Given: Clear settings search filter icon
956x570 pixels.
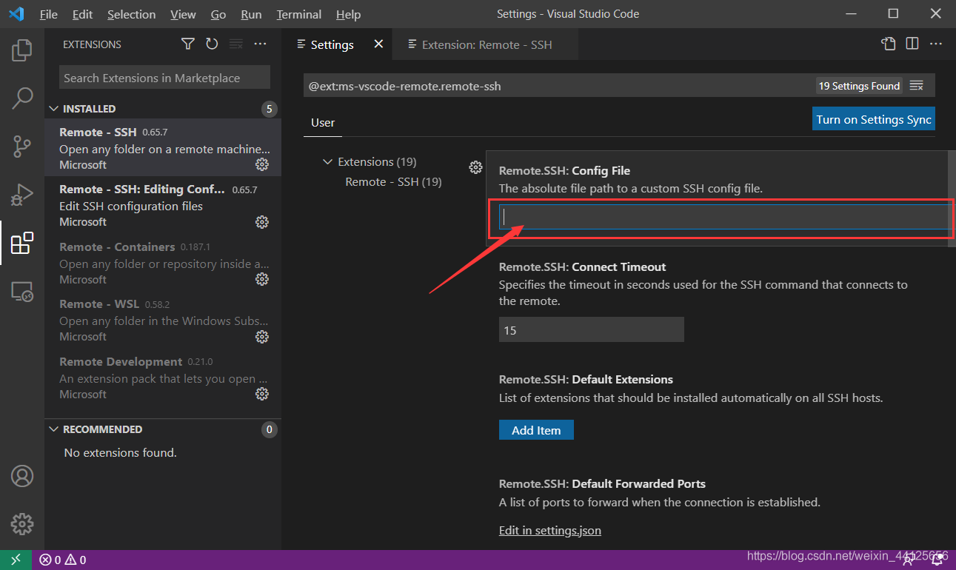Looking at the screenshot, I should coord(917,86).
